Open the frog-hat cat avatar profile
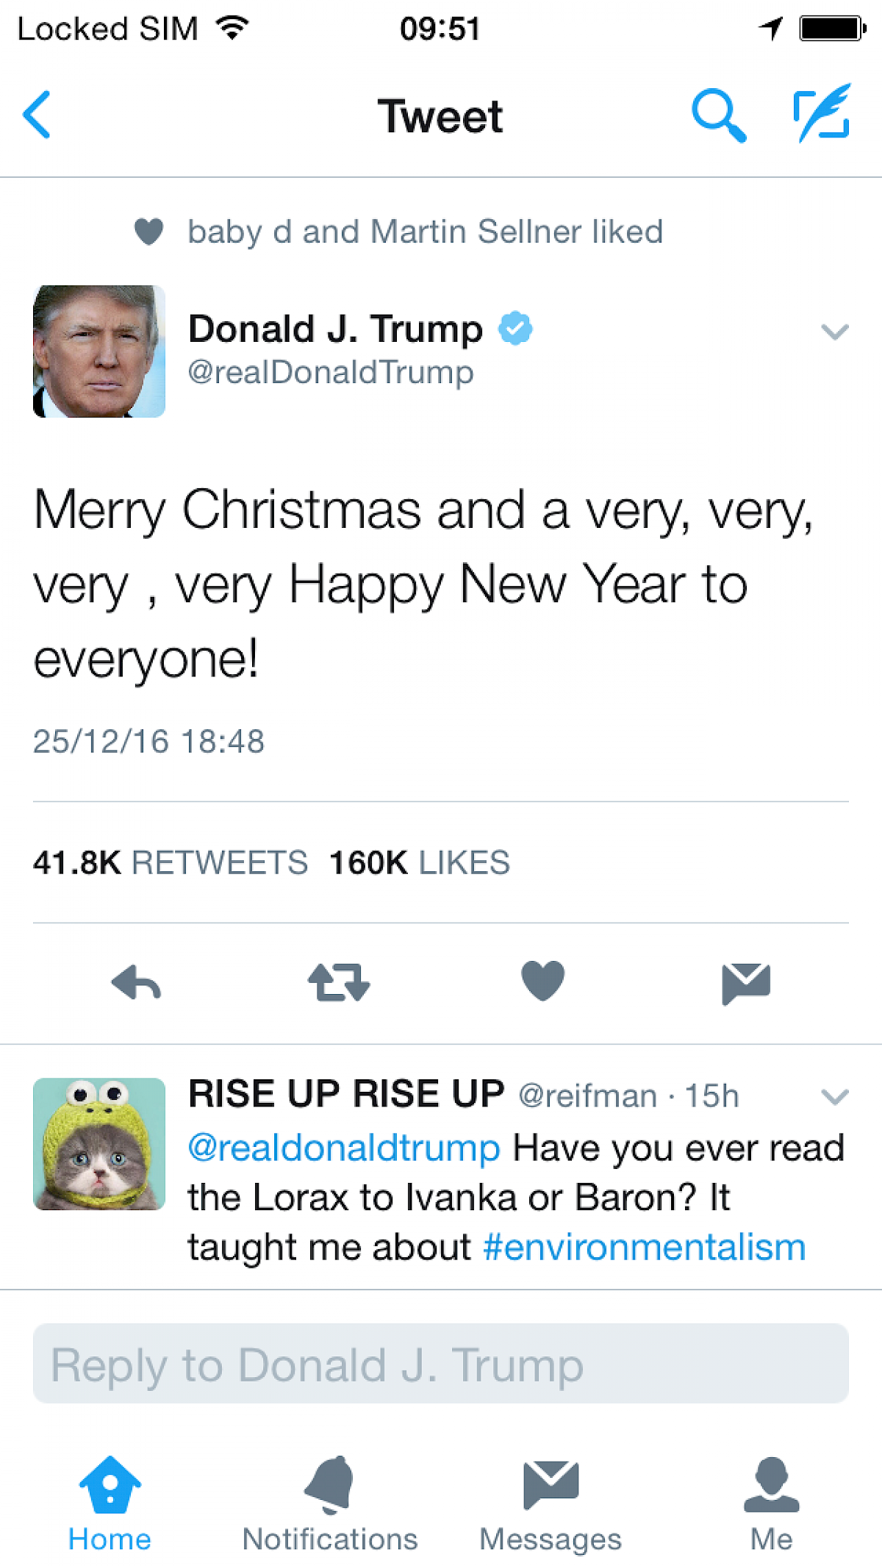Viewport: 882px width, 1566px height. coord(99,1144)
